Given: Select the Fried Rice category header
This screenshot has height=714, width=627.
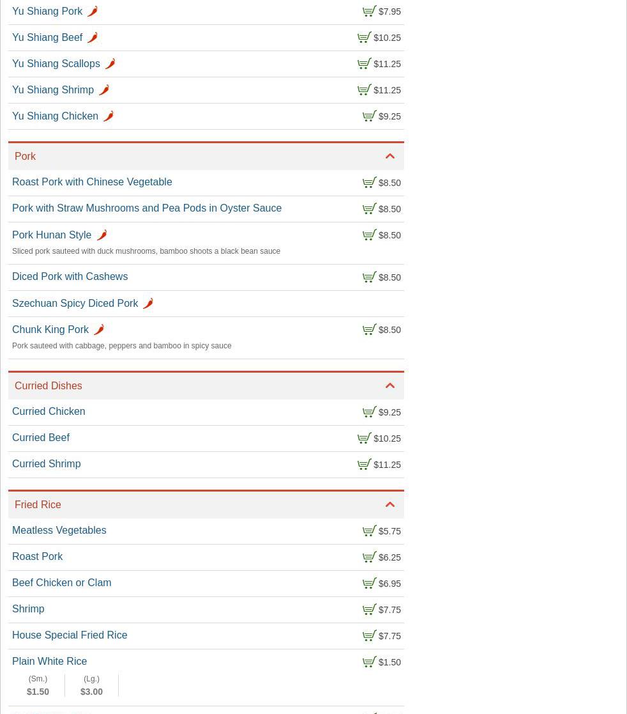Looking at the screenshot, I should click(38, 505).
